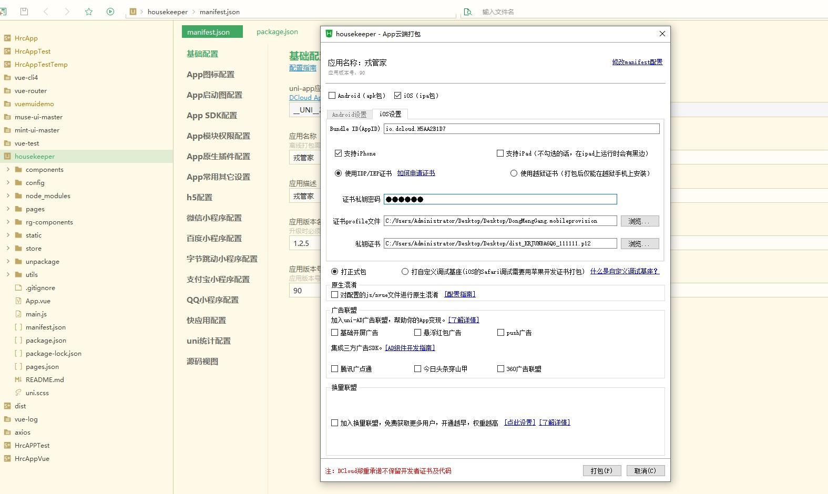Browse for 证书profile文件
The image size is (828, 494).
coord(640,221)
